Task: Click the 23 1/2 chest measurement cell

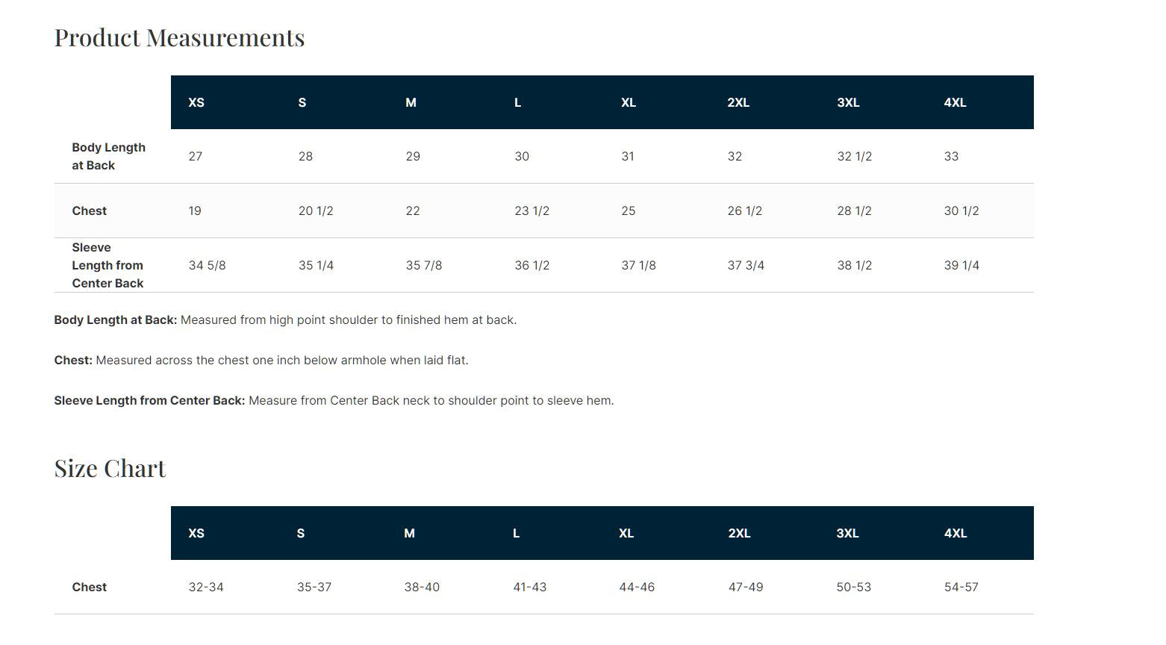Action: (531, 211)
